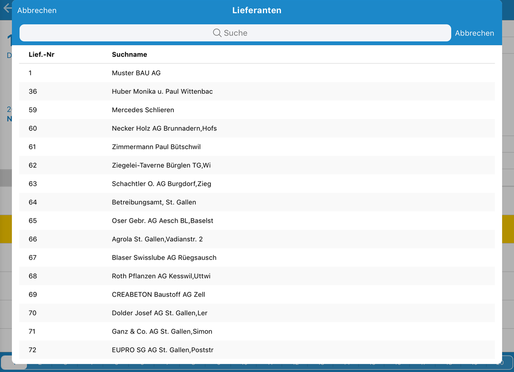Click supplier number 69

[33, 295]
